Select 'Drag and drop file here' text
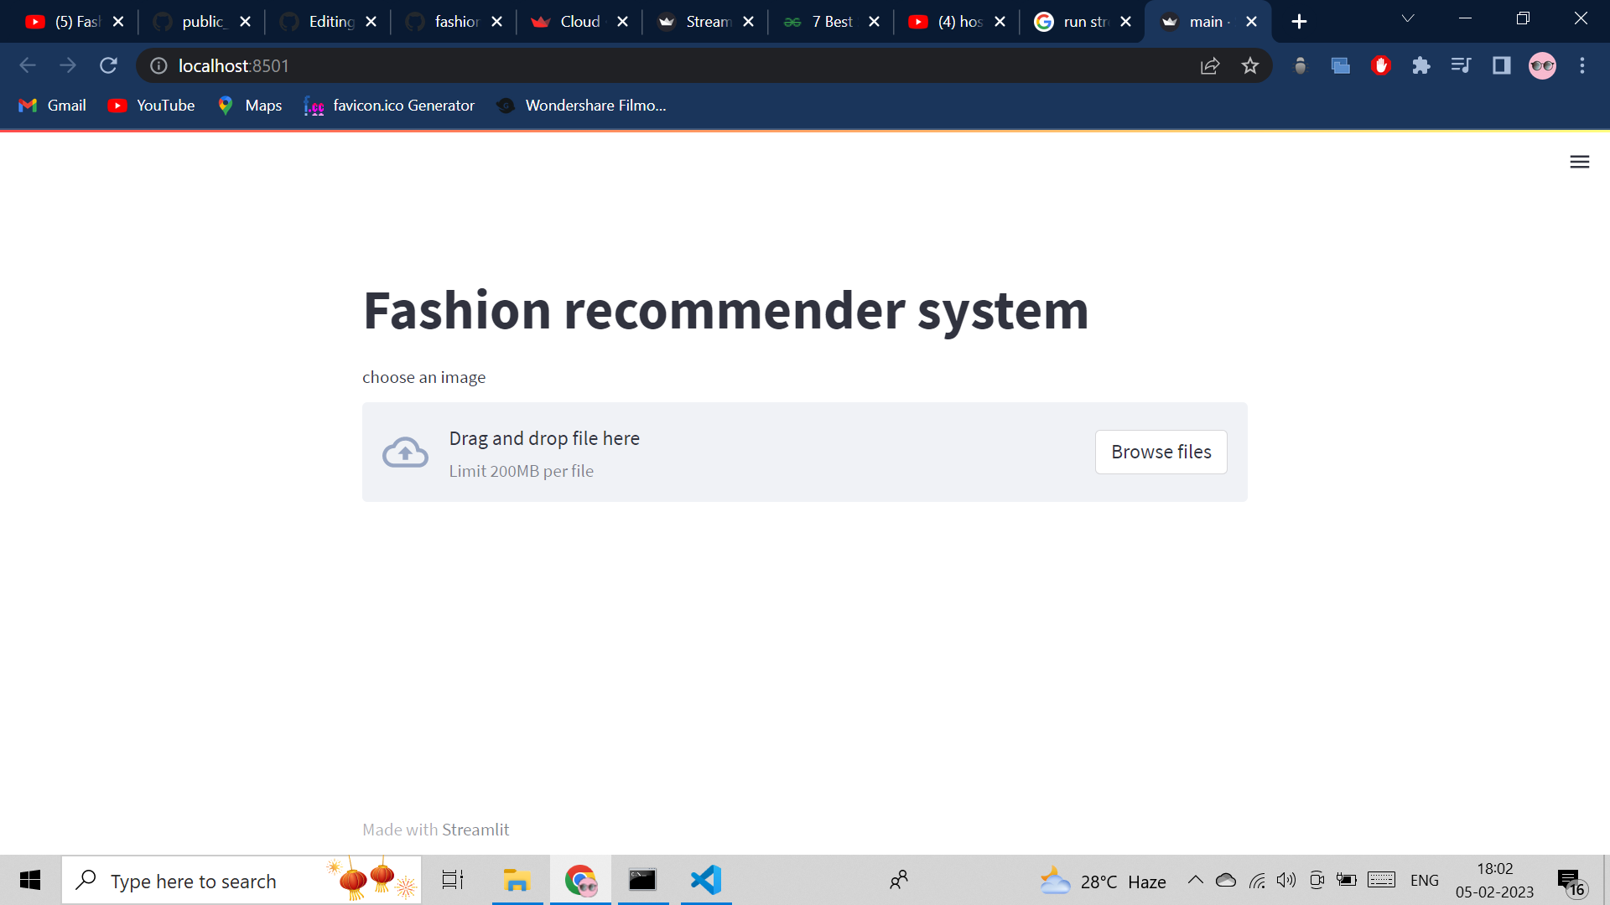The height and width of the screenshot is (905, 1610). pos(544,438)
